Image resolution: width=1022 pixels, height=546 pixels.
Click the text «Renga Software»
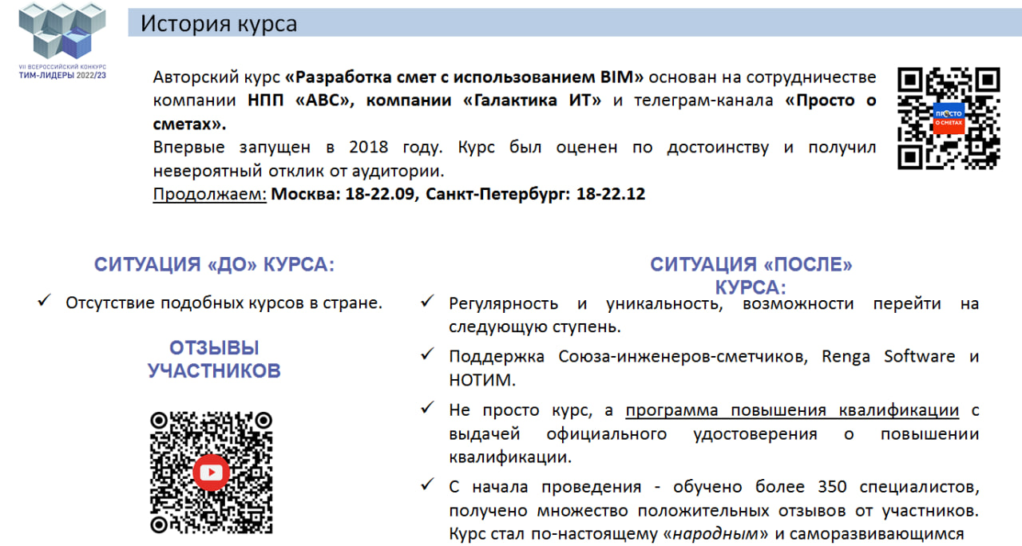pos(889,357)
